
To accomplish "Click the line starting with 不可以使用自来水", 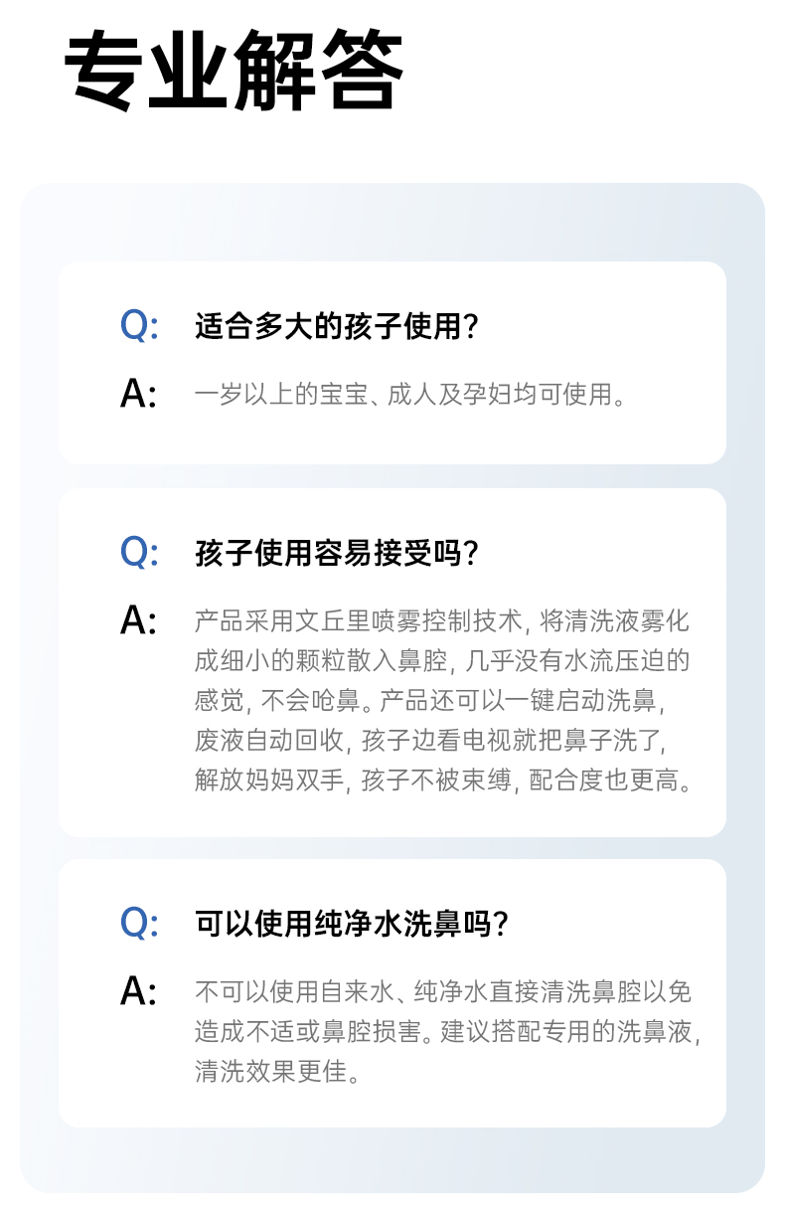I will pos(442,992).
